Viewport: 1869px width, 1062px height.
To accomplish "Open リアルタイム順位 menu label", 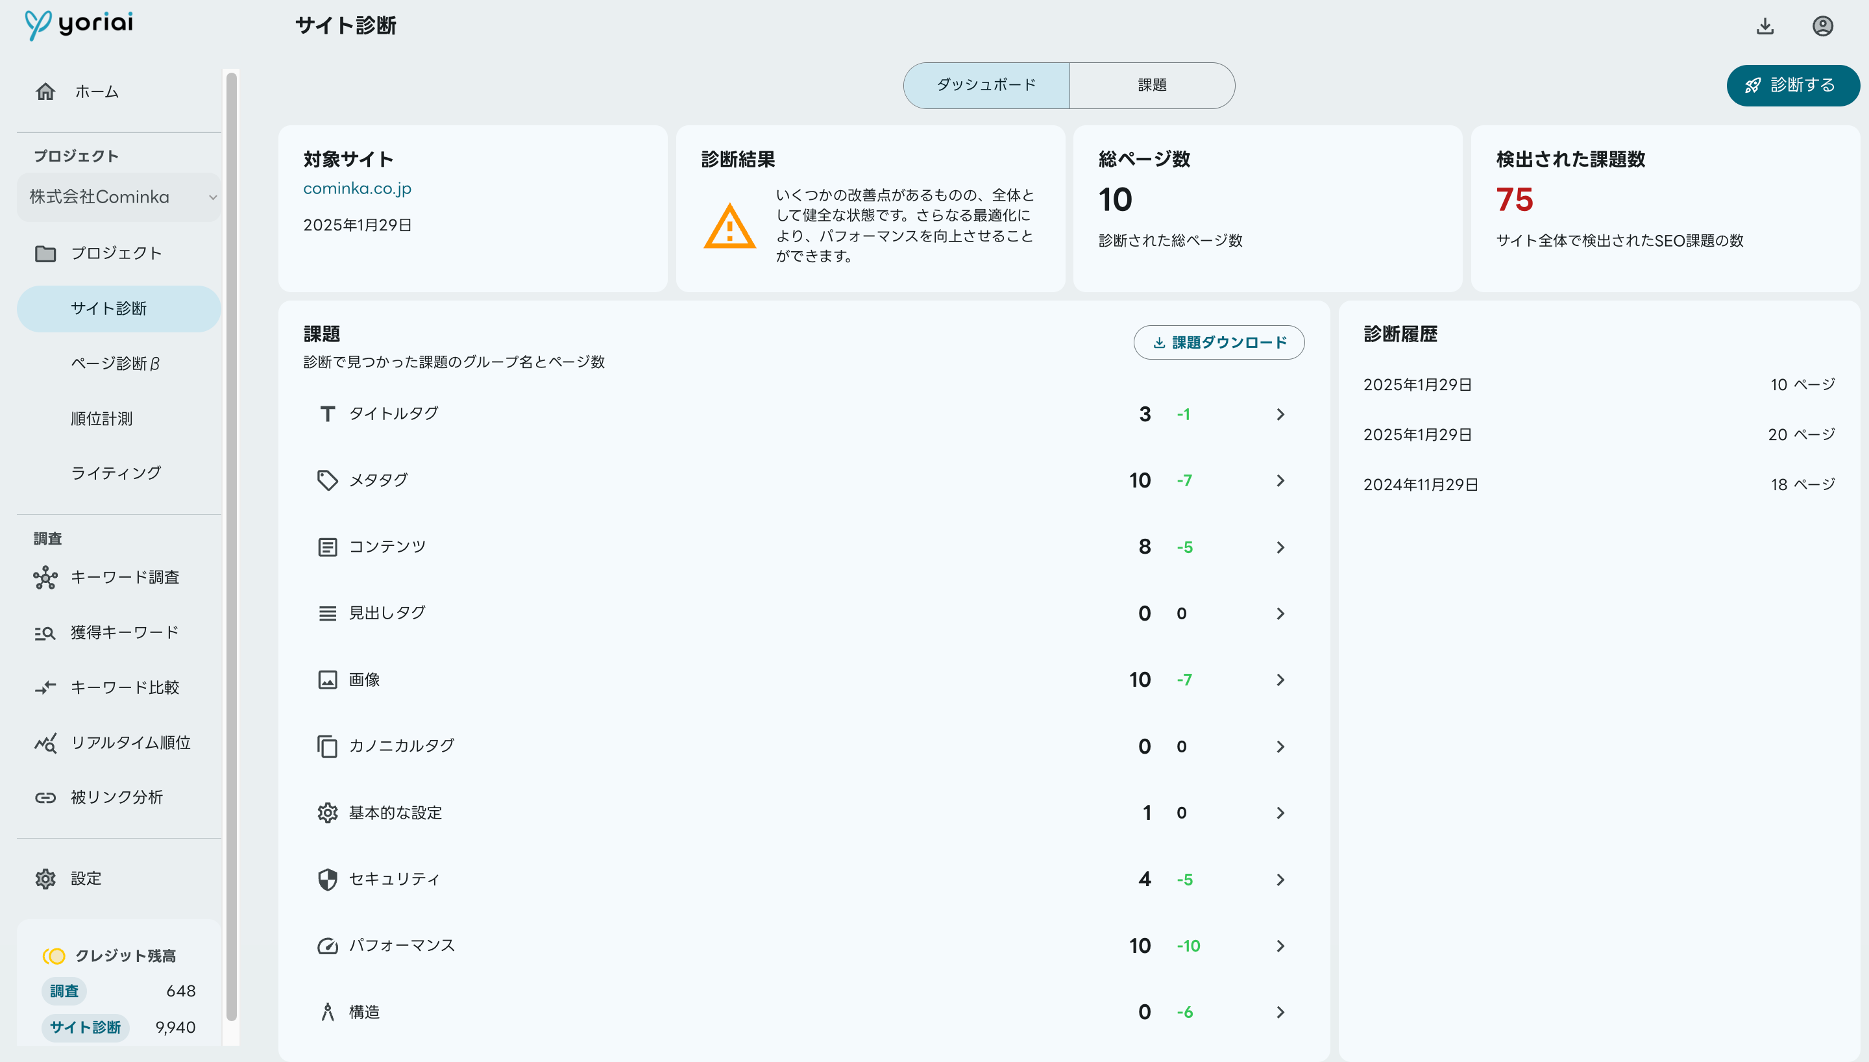I will pos(130,743).
